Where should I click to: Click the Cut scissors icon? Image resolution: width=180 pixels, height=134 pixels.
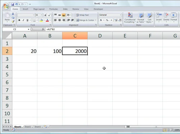(x=13, y=14)
